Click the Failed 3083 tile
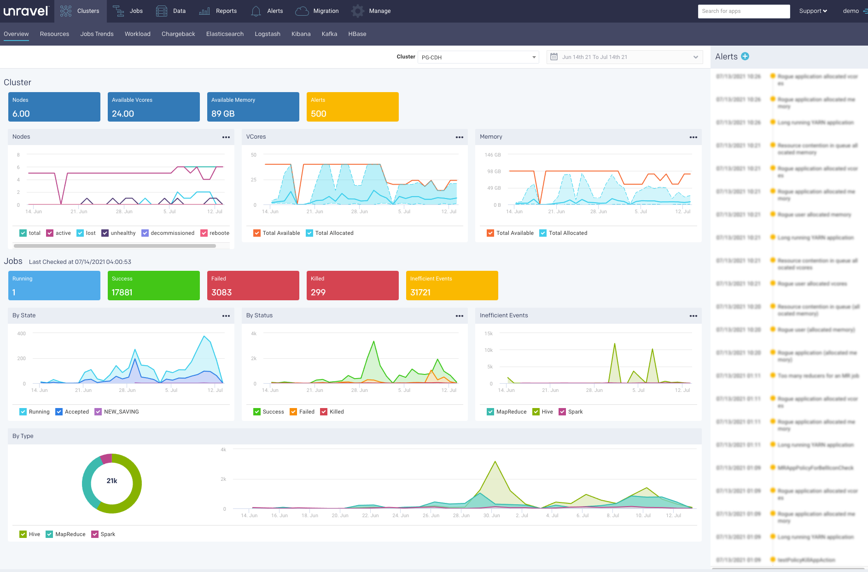Image resolution: width=868 pixels, height=572 pixels. point(253,286)
